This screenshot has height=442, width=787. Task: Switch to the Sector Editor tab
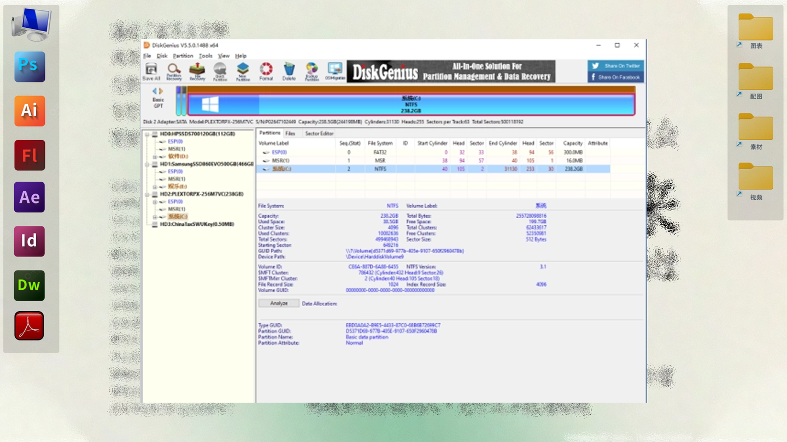319,133
